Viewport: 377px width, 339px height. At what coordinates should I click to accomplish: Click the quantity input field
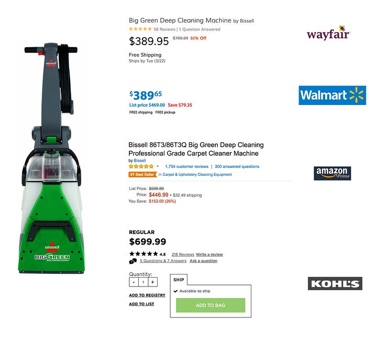point(143,282)
